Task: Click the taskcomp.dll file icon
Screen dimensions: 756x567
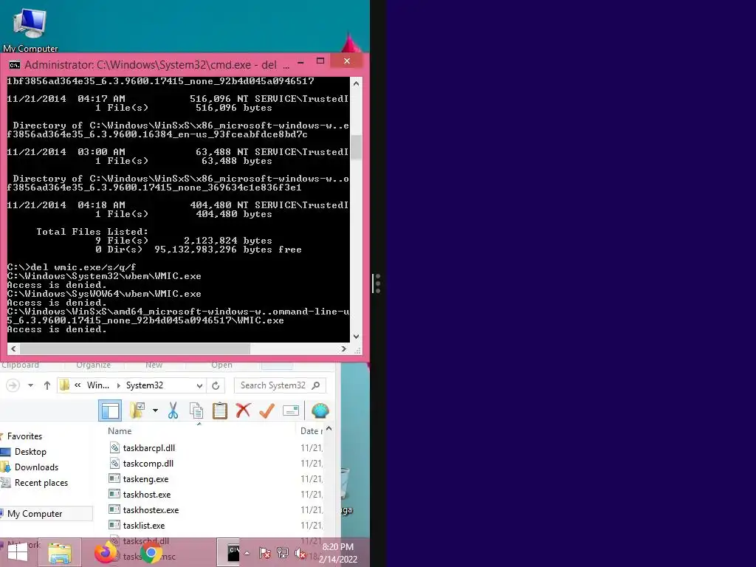Action: click(114, 464)
